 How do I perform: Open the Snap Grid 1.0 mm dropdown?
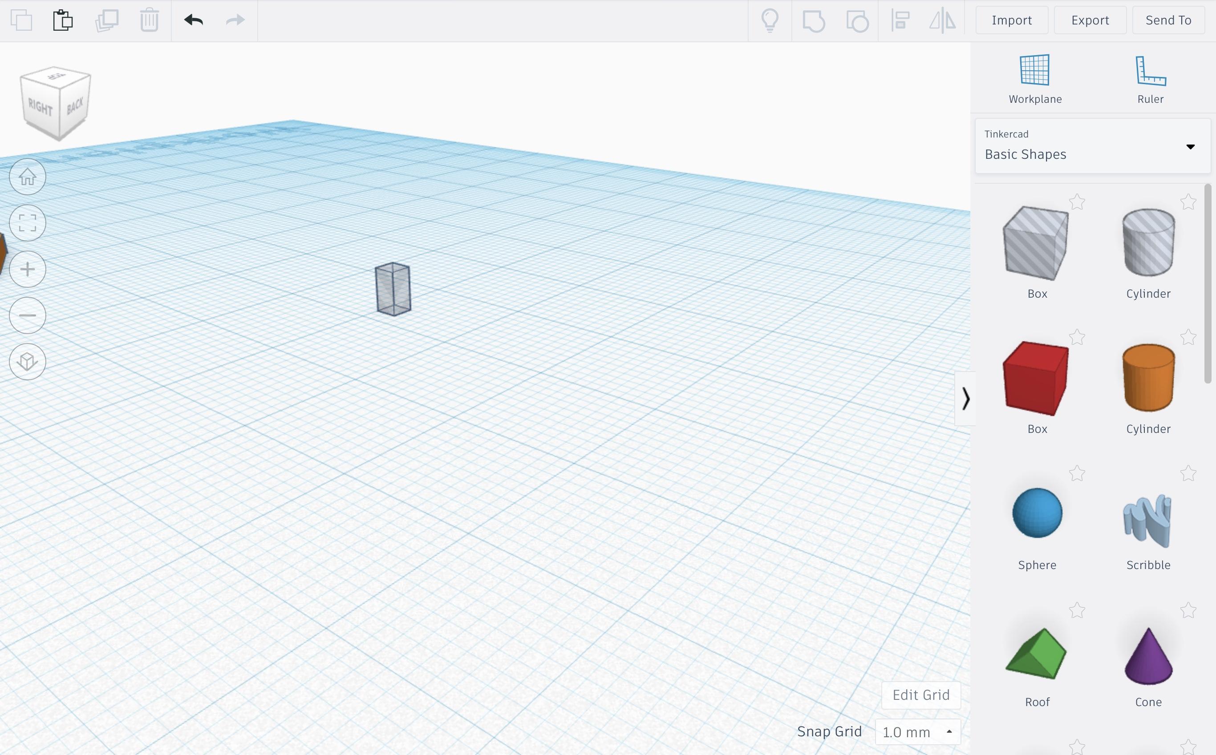click(918, 732)
